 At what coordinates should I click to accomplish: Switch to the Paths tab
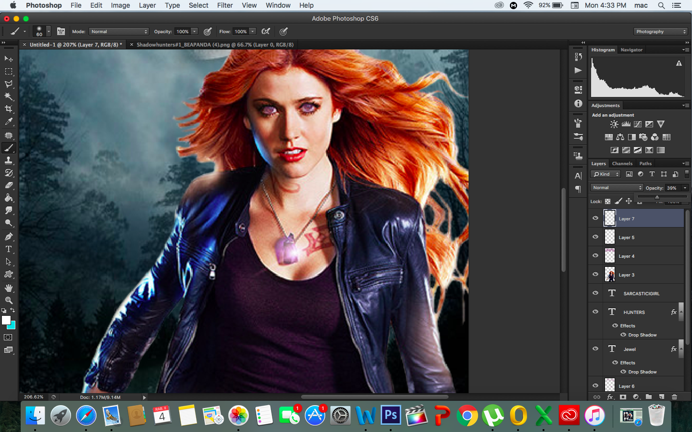(x=645, y=164)
